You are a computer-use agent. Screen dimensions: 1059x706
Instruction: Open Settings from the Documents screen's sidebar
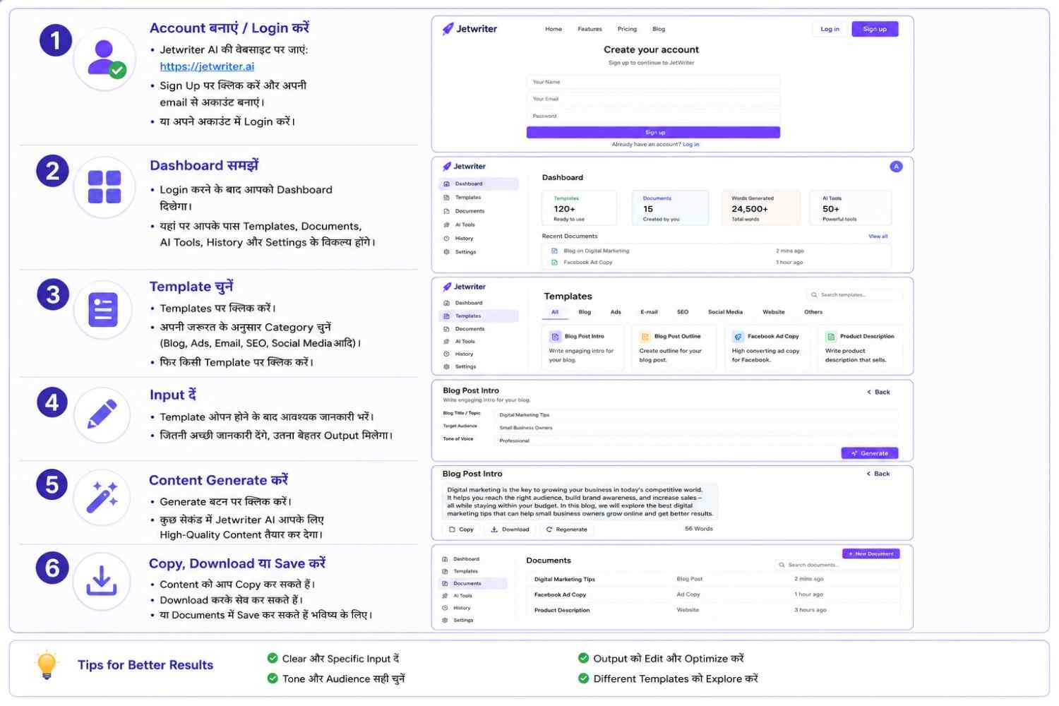tap(458, 621)
